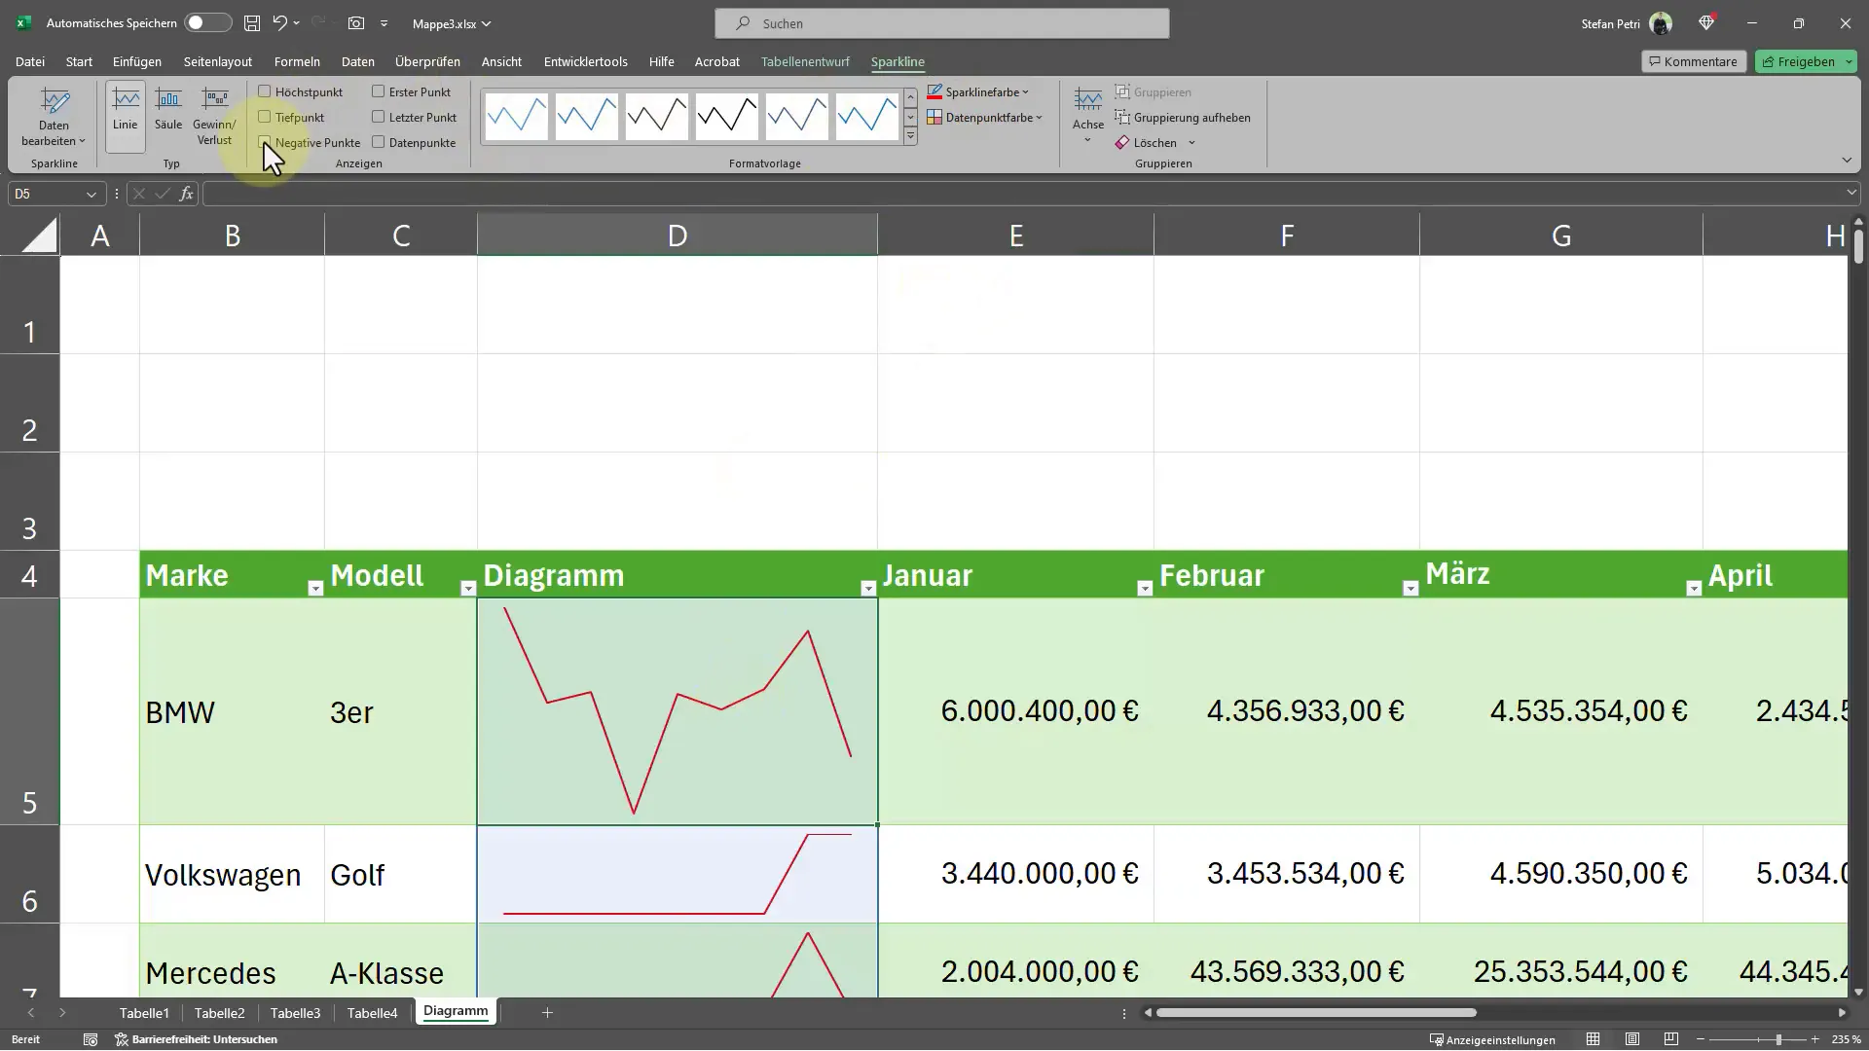Image resolution: width=1869 pixels, height=1051 pixels.
Task: Enable the Letzter Punkt checkbox
Action: (x=379, y=117)
